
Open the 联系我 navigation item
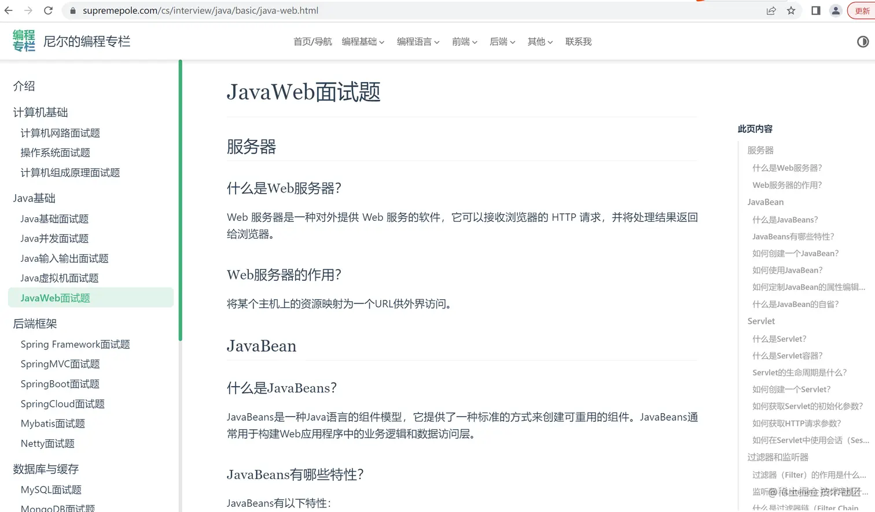[578, 41]
